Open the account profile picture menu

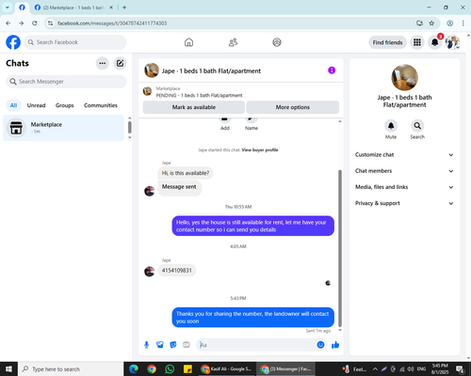click(x=452, y=42)
